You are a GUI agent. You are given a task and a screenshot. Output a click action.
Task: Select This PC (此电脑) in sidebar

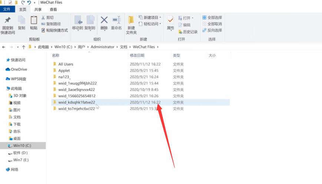pyautogui.click(x=14, y=88)
